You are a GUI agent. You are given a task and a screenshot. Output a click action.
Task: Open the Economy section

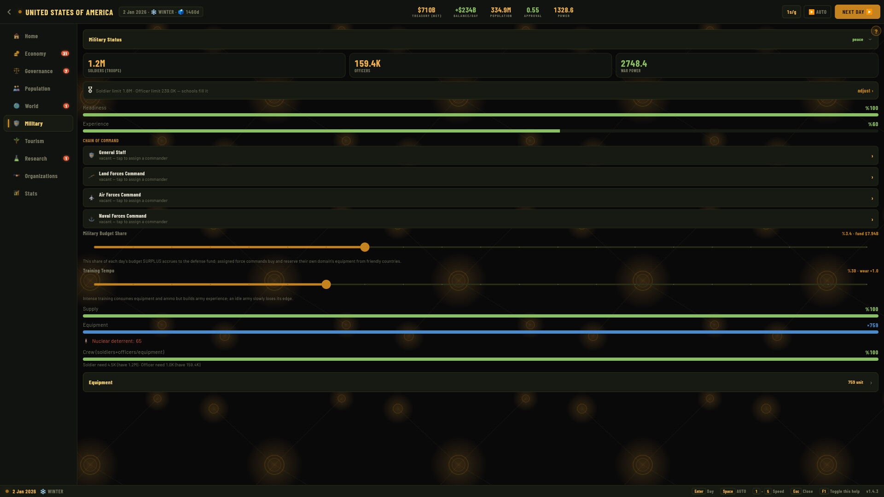[x=38, y=54]
